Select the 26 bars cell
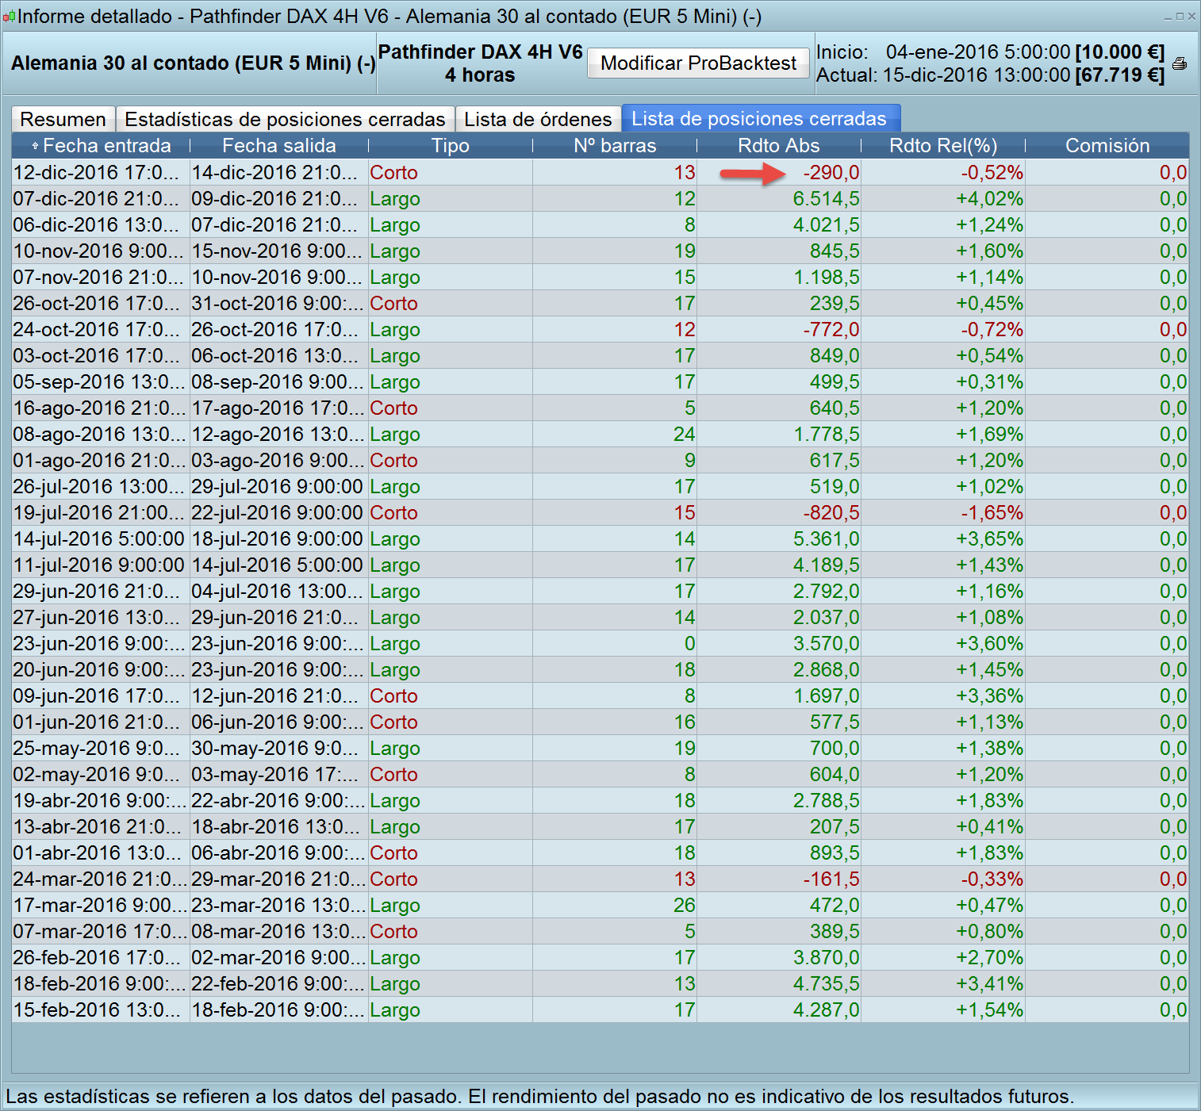This screenshot has width=1201, height=1111. [x=615, y=906]
